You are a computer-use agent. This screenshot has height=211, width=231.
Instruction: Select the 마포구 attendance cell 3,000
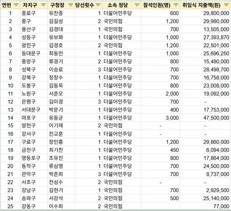tap(160, 118)
